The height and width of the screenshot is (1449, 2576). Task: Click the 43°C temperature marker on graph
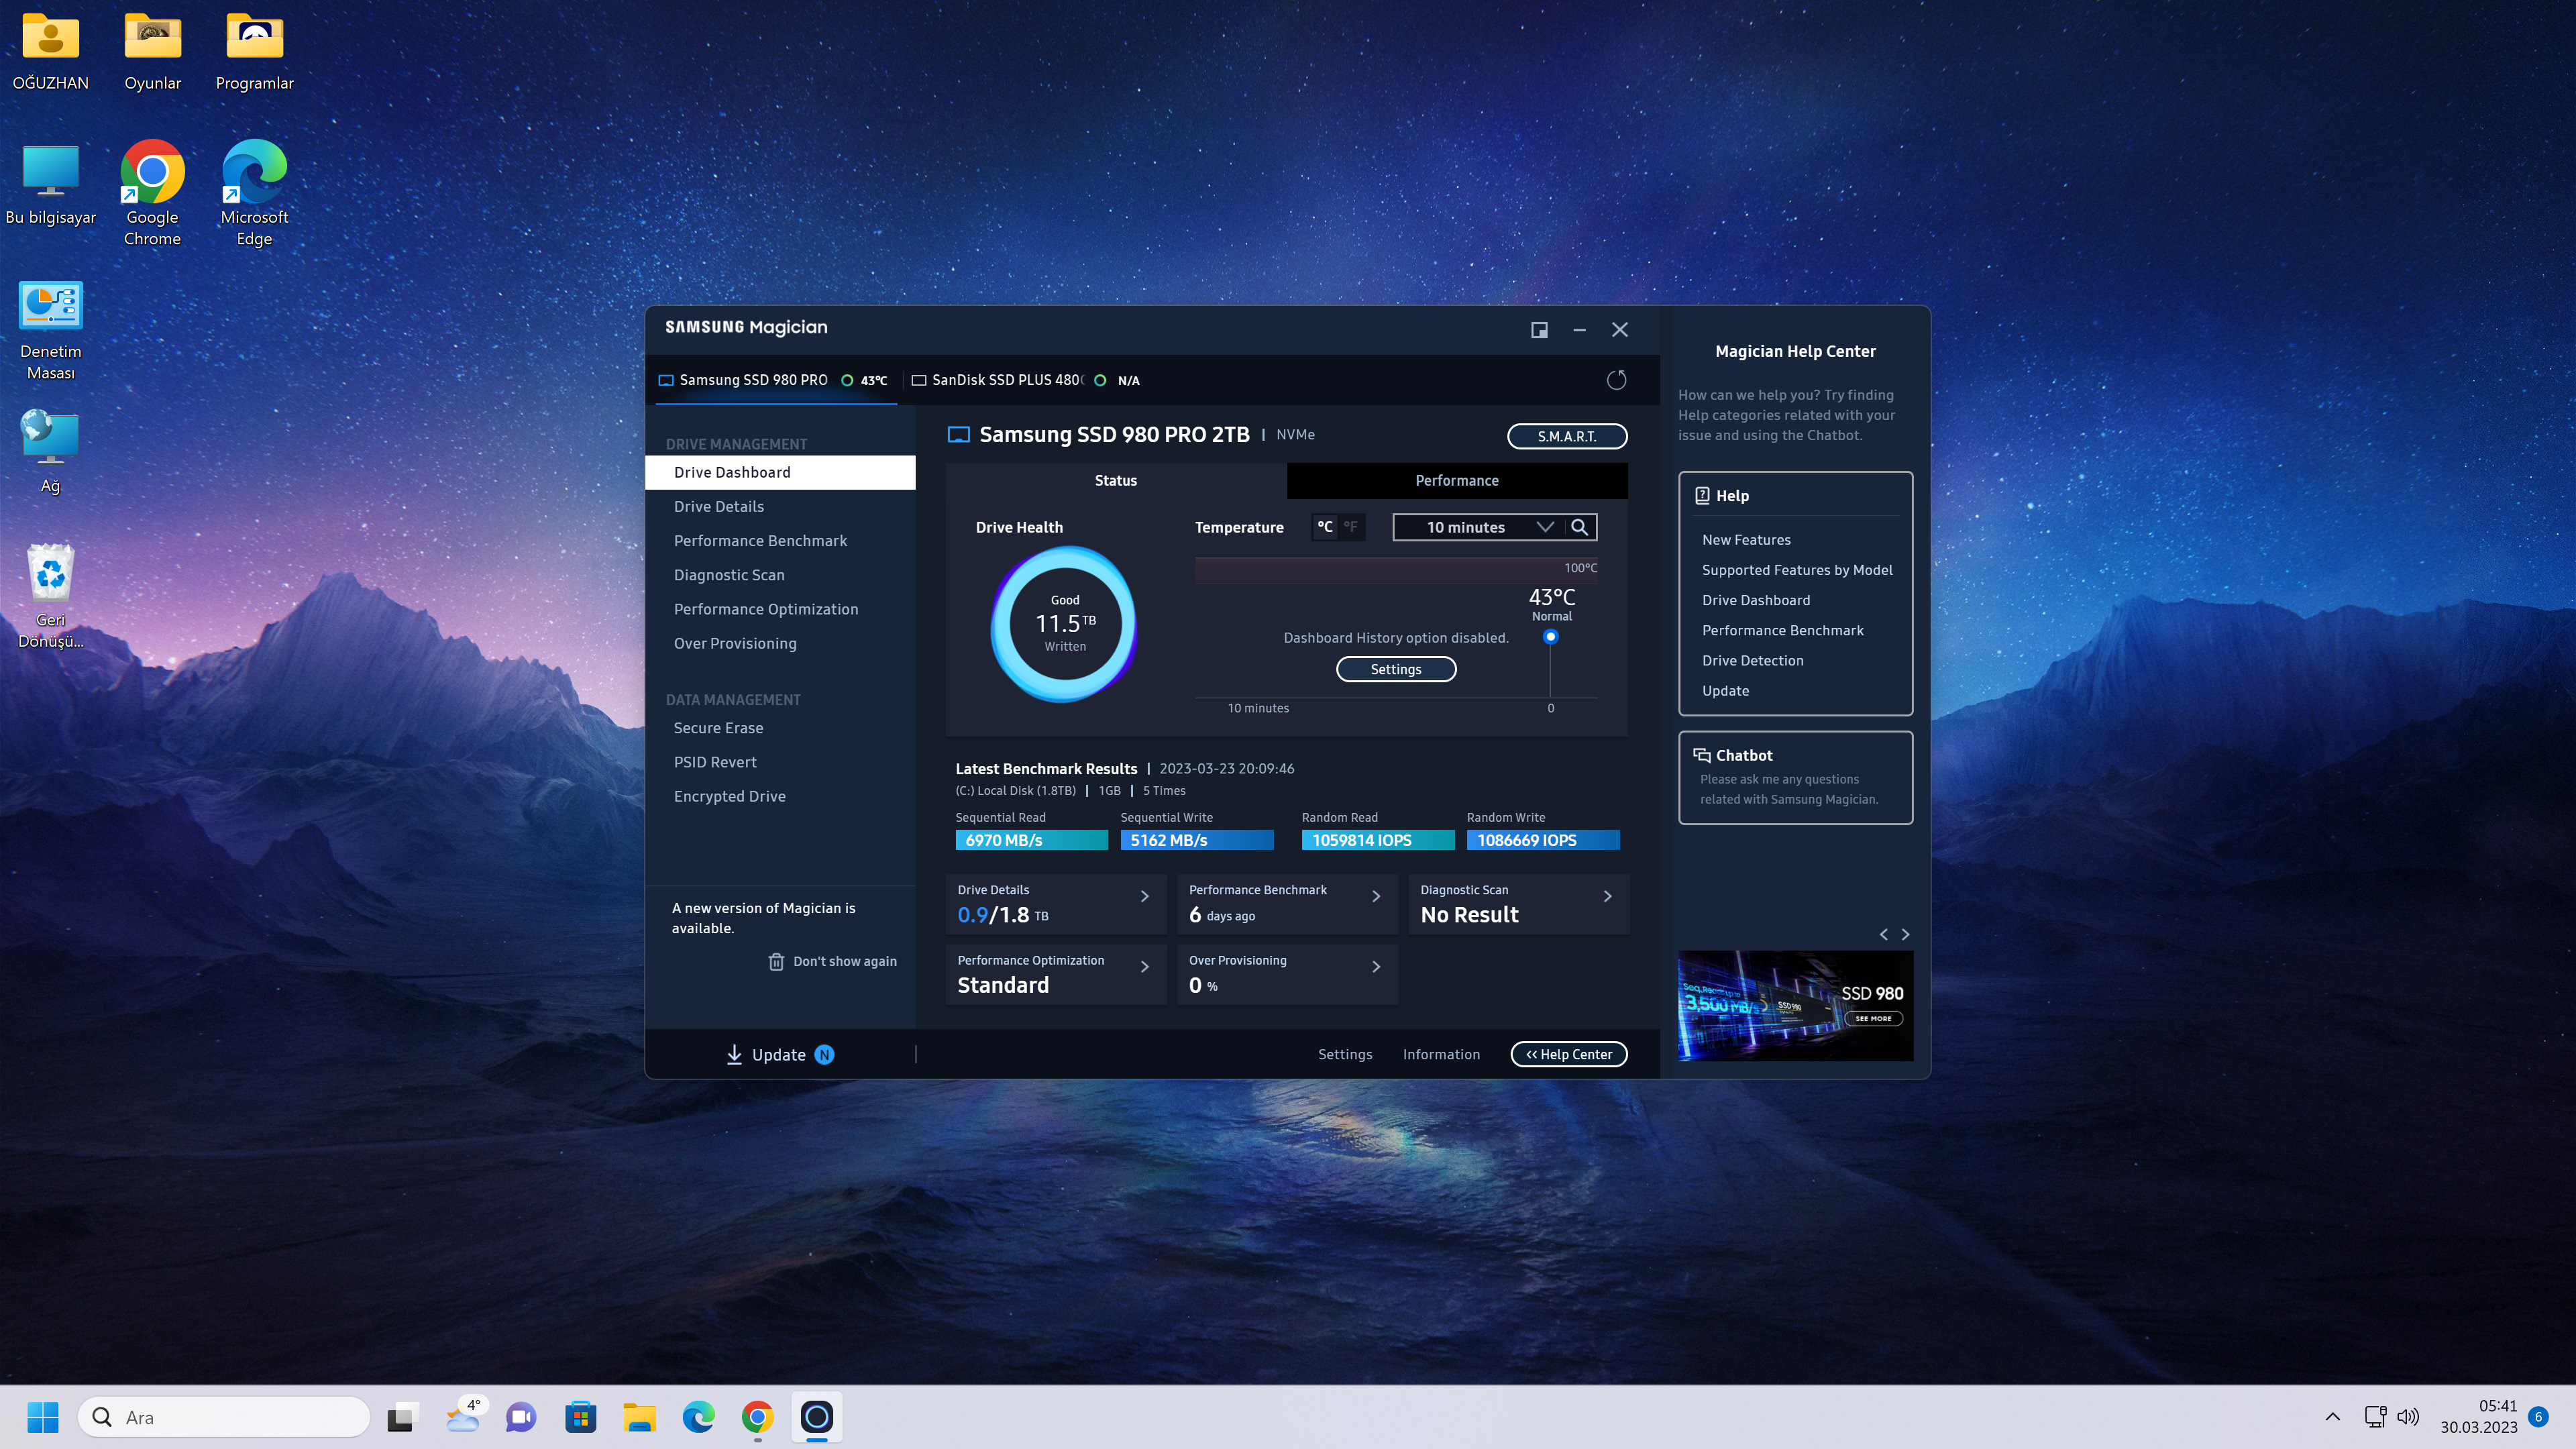coord(1550,636)
